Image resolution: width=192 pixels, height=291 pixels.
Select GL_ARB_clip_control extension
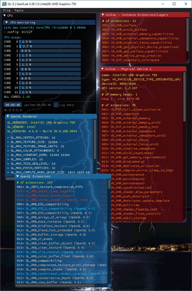[x=50, y=252]
